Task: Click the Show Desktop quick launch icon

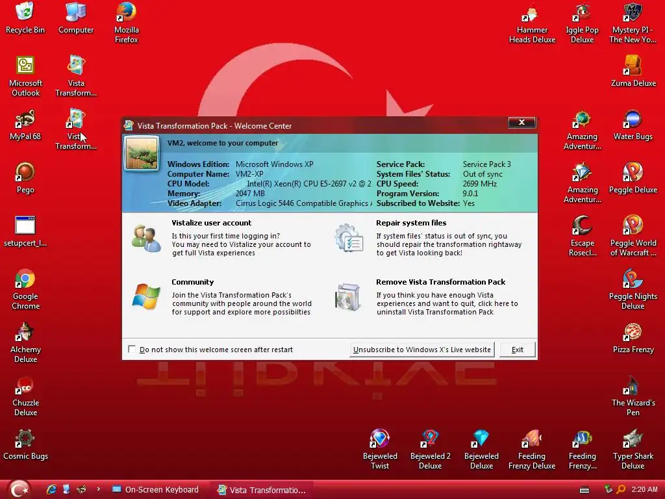Action: 66,489
